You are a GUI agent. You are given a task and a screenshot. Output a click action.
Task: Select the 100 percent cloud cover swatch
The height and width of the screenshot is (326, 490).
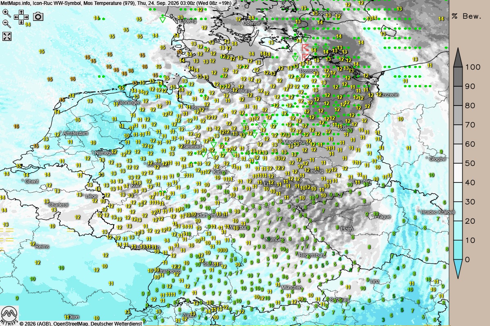tap(458, 58)
